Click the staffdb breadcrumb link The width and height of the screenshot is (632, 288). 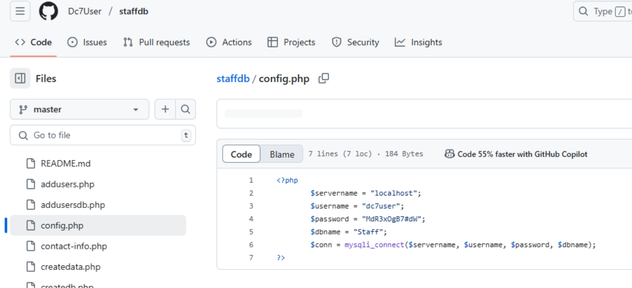[233, 79]
